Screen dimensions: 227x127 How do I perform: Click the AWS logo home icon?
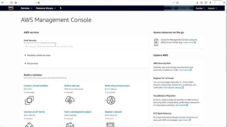pyautogui.click(x=11, y=8)
